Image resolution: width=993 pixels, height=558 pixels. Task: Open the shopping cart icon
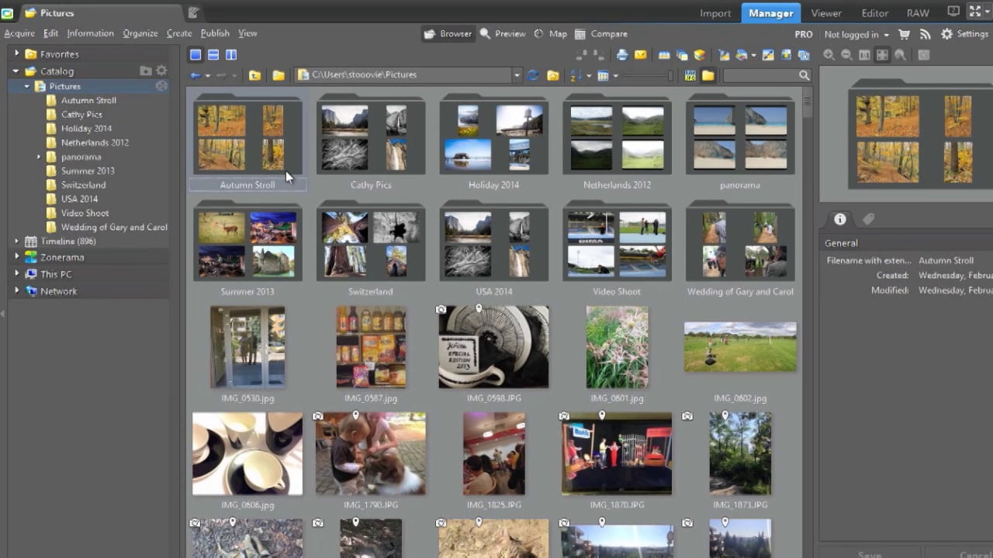pyautogui.click(x=905, y=34)
